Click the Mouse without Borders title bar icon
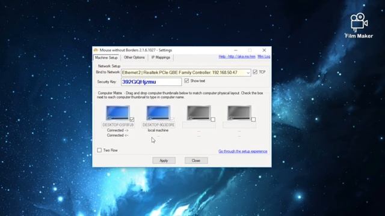Viewport: 385px width, 216px height. pos(96,50)
